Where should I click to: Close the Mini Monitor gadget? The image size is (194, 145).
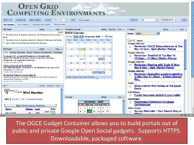tap(62, 86)
